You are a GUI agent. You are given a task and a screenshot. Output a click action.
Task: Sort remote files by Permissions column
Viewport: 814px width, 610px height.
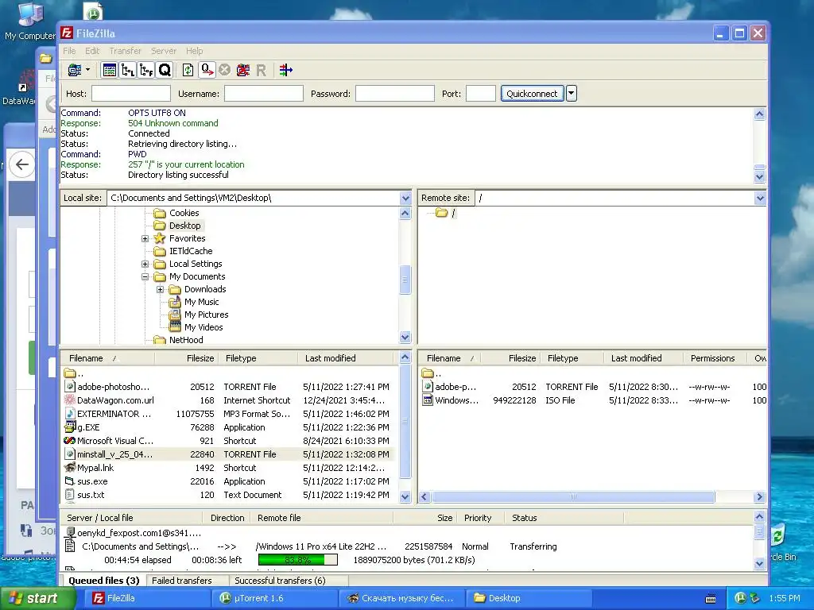[x=713, y=358]
